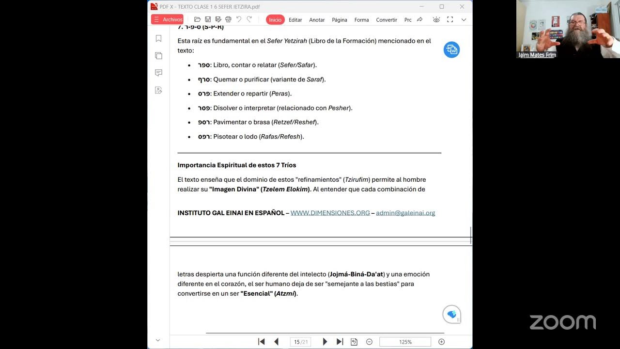Click the Iaim Mates Frim video thumbnail
The width and height of the screenshot is (620, 349).
[x=568, y=29]
